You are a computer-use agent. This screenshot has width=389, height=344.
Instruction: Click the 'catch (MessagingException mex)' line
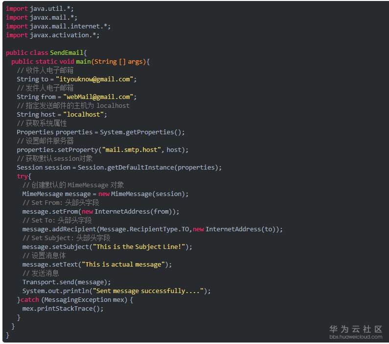[75, 300]
